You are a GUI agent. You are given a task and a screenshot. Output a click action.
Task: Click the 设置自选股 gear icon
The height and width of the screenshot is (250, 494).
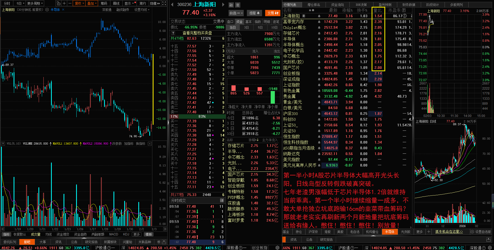click(x=472, y=232)
